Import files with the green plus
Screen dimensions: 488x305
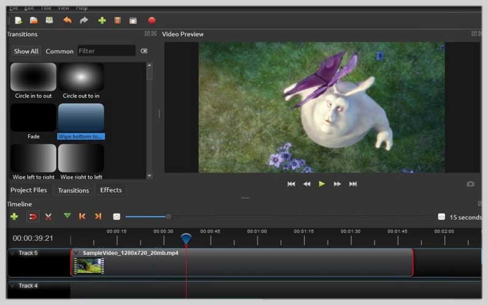[102, 21]
